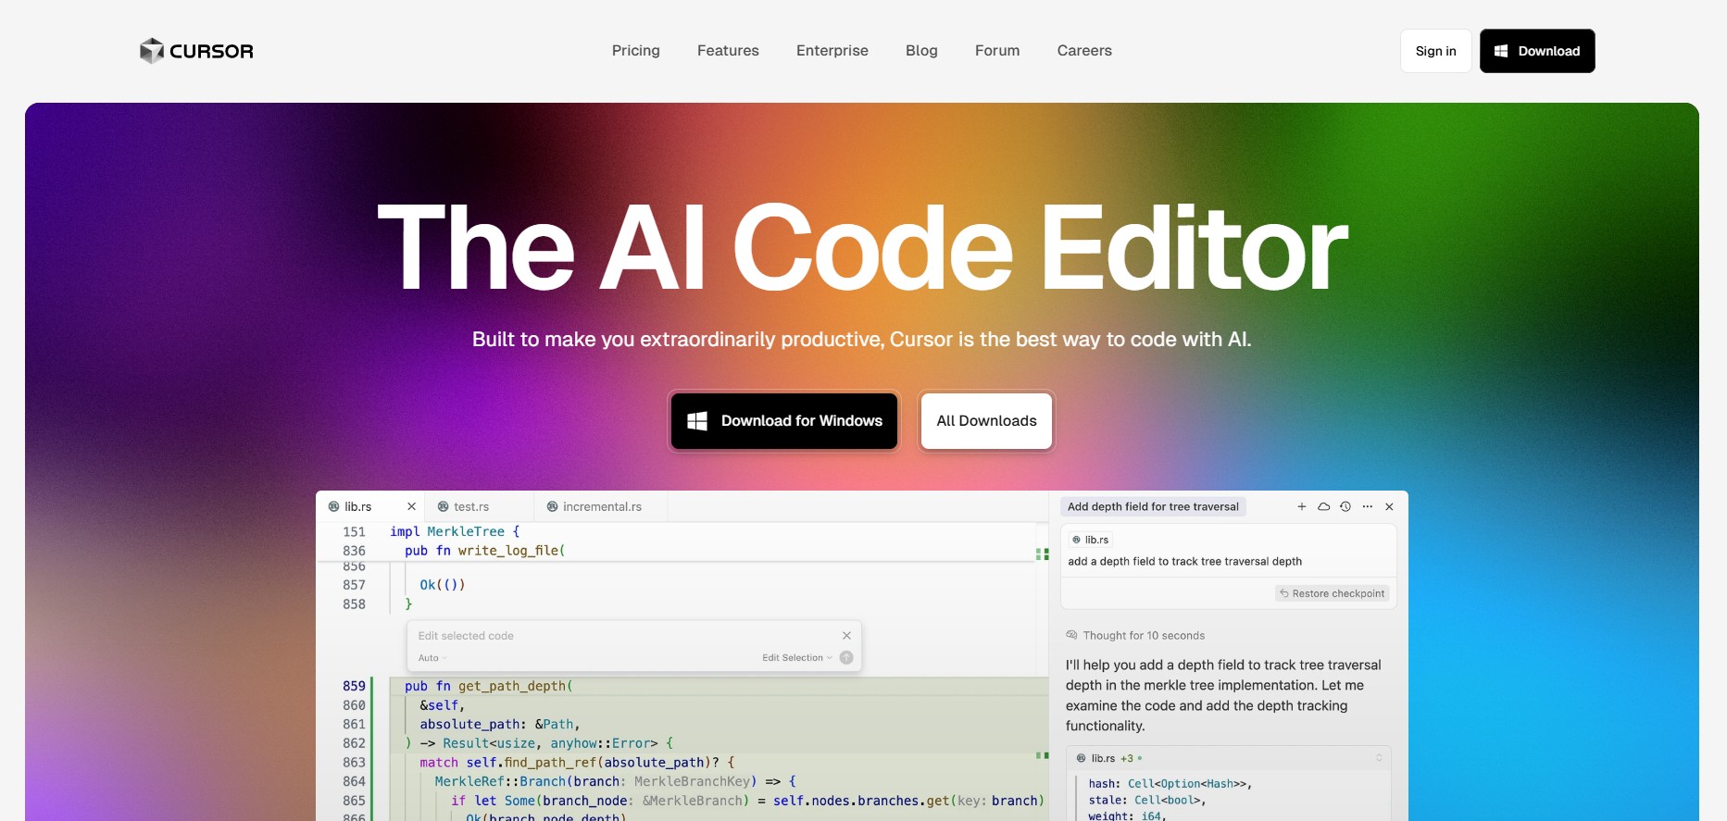This screenshot has width=1727, height=821.
Task: Open the Auto model dropdown
Action: (x=432, y=658)
